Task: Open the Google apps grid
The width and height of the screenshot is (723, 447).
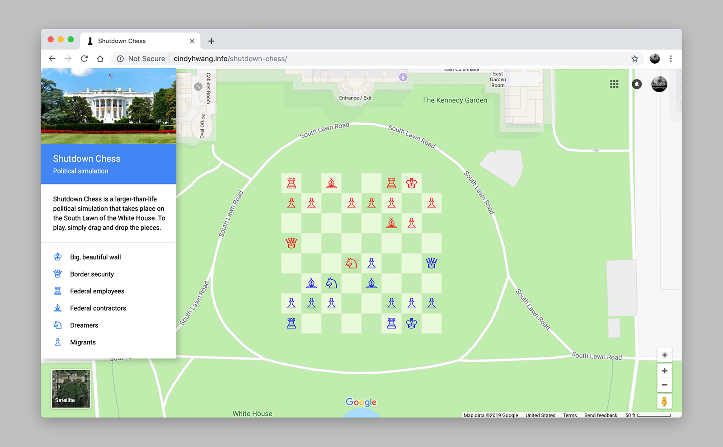Action: click(614, 84)
